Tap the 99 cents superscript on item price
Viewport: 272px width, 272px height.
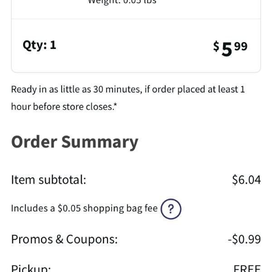pos(241,47)
